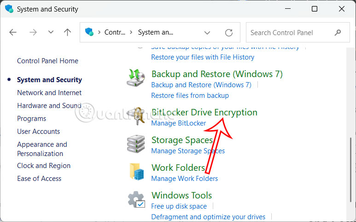
Task: Click the BitLocker Drive Encryption icon
Action: (x=136, y=116)
